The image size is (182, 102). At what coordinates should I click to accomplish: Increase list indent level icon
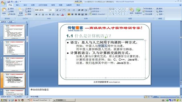point(82,10)
